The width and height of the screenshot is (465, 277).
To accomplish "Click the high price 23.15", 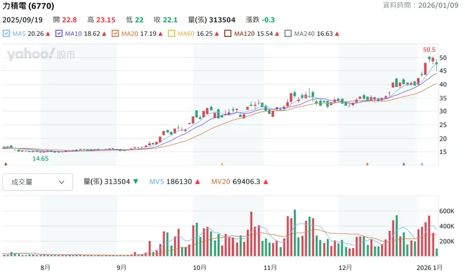I will [106, 20].
